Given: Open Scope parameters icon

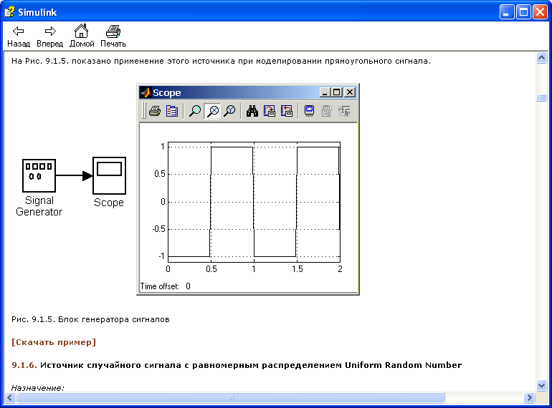Looking at the screenshot, I should 172,112.
